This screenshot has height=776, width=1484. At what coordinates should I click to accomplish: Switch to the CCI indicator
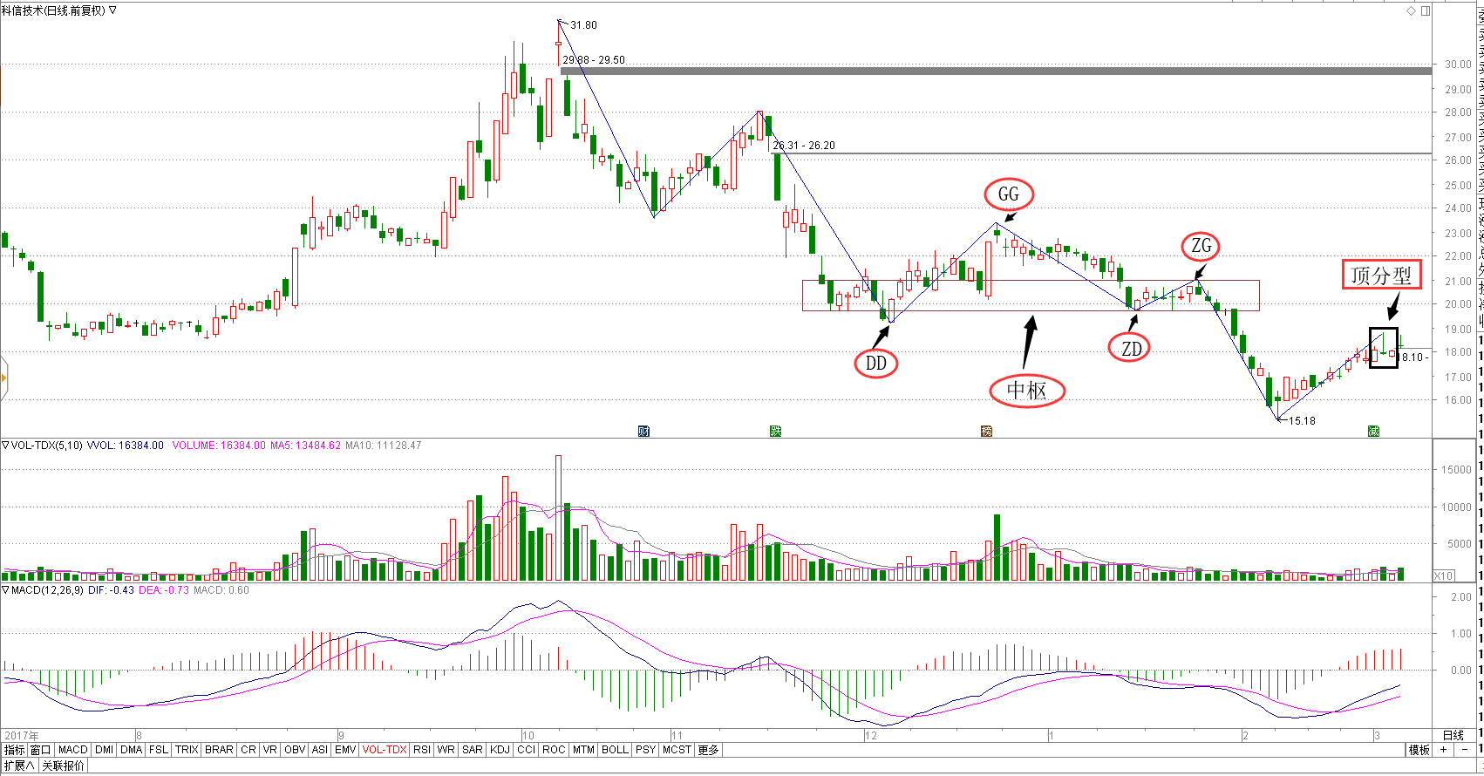527,750
